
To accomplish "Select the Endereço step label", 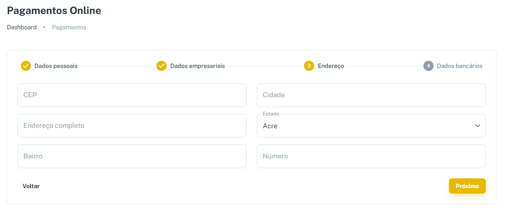I will 331,66.
